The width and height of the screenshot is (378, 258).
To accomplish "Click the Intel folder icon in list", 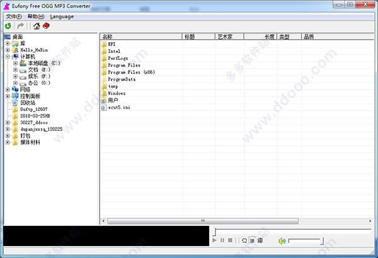I will [x=104, y=51].
